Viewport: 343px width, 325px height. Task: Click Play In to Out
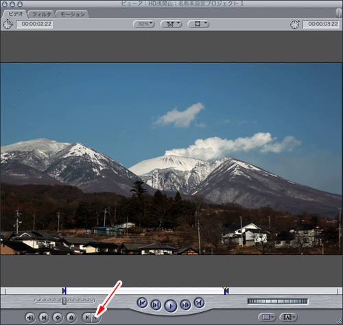coord(156,304)
